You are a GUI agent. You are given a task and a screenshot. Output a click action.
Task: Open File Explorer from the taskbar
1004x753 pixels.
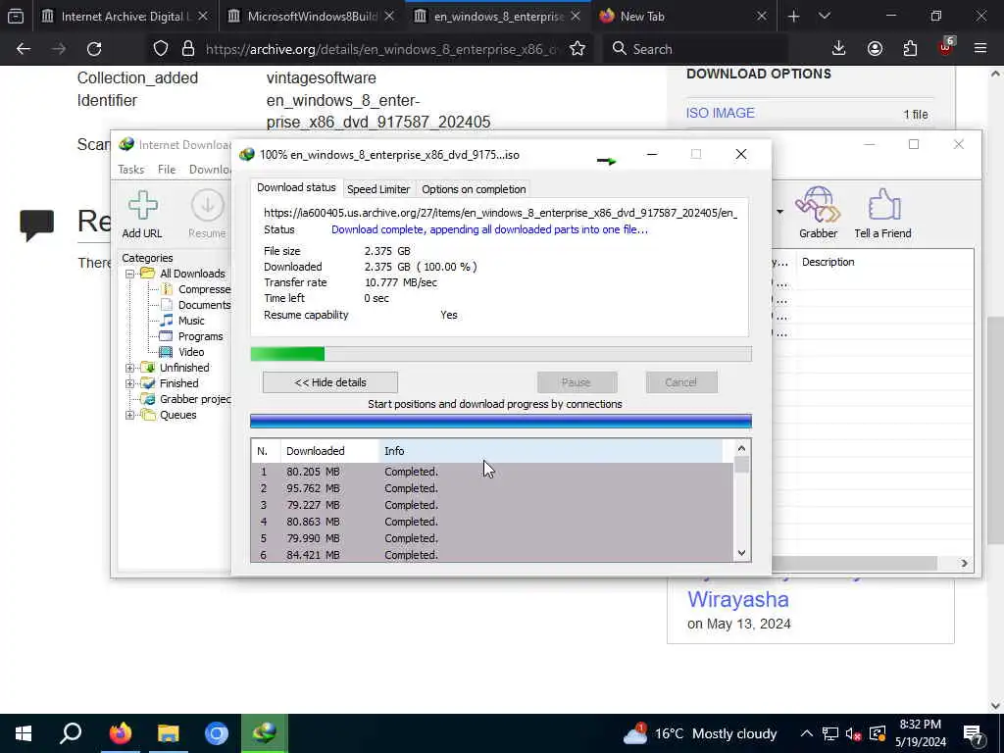click(169, 733)
